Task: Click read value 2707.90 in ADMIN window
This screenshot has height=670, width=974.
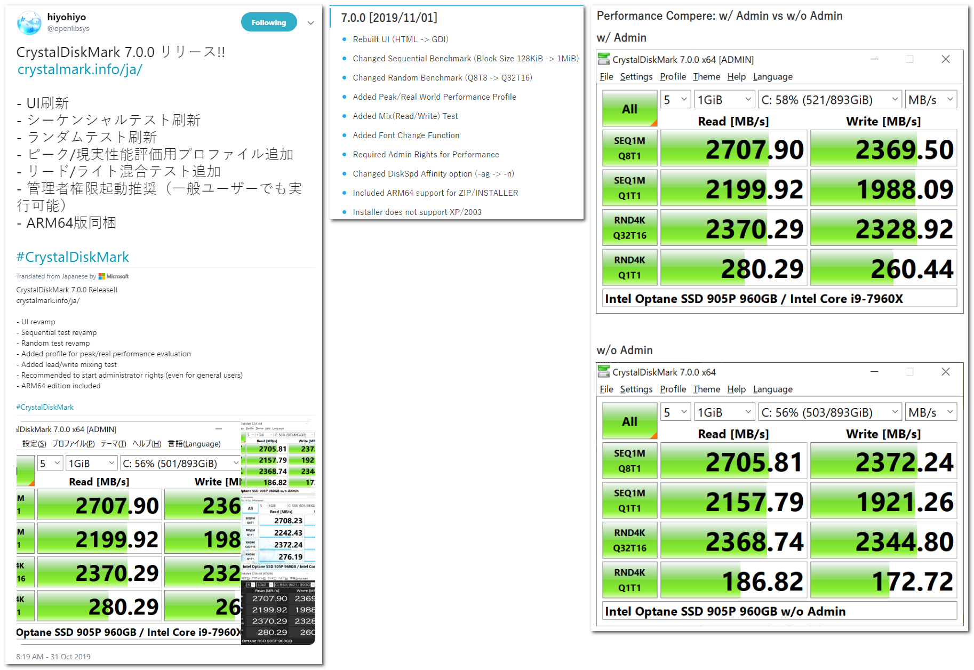Action: pyautogui.click(x=735, y=148)
